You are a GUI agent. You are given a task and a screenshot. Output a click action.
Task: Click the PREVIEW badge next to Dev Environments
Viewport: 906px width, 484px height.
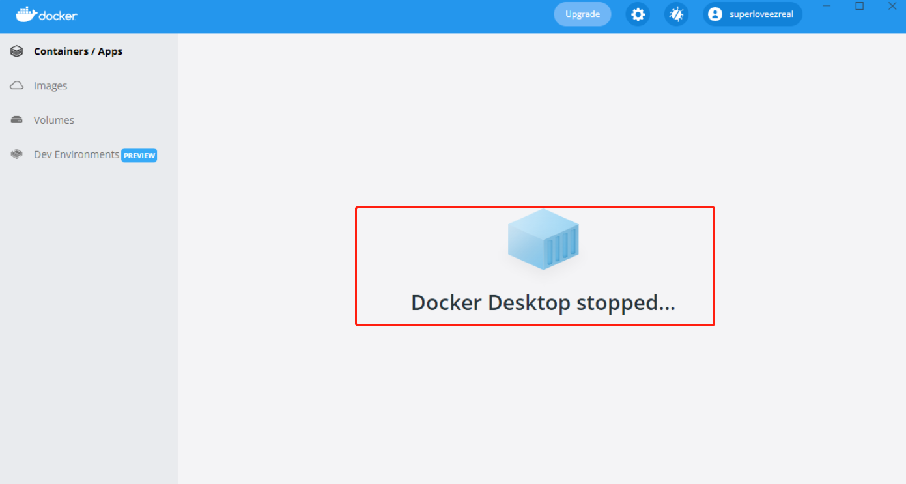139,155
